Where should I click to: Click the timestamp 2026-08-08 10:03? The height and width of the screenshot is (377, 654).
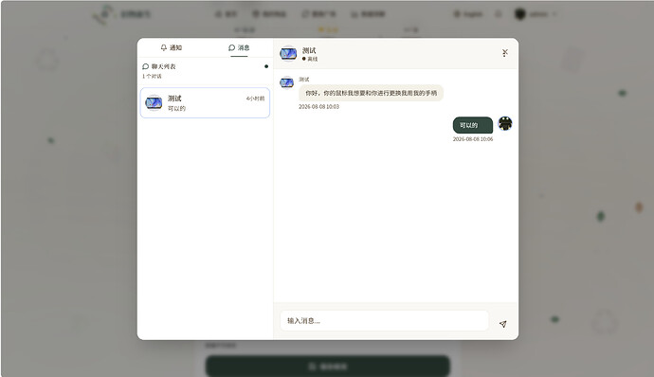318,107
